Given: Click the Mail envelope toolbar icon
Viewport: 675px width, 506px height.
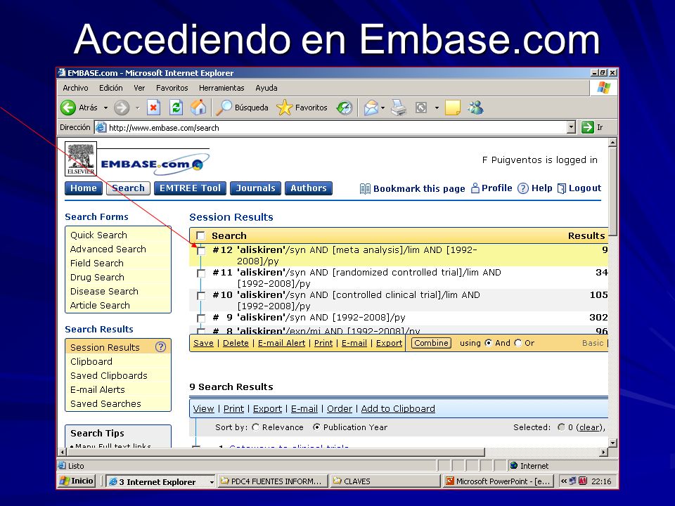Looking at the screenshot, I should coord(371,108).
